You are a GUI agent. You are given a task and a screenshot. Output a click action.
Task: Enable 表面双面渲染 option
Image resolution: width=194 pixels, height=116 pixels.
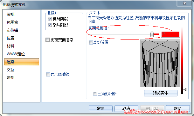coord(47,40)
